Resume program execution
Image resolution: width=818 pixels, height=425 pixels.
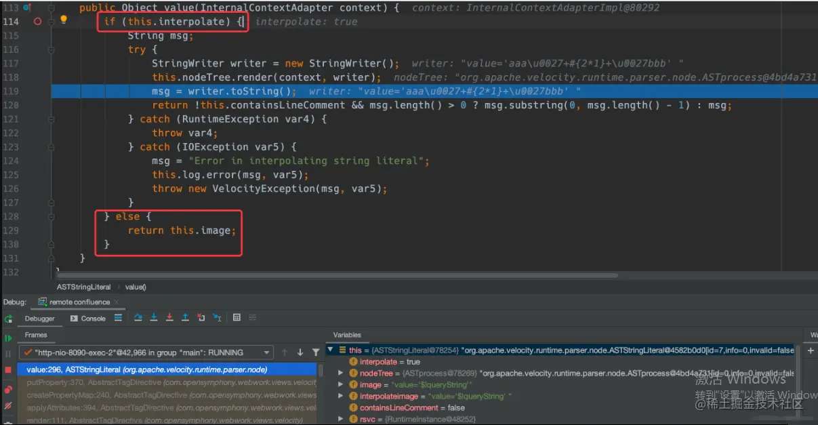coord(8,338)
